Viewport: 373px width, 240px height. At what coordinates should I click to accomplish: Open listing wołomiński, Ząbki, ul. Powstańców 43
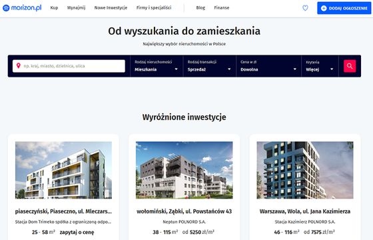(x=184, y=211)
